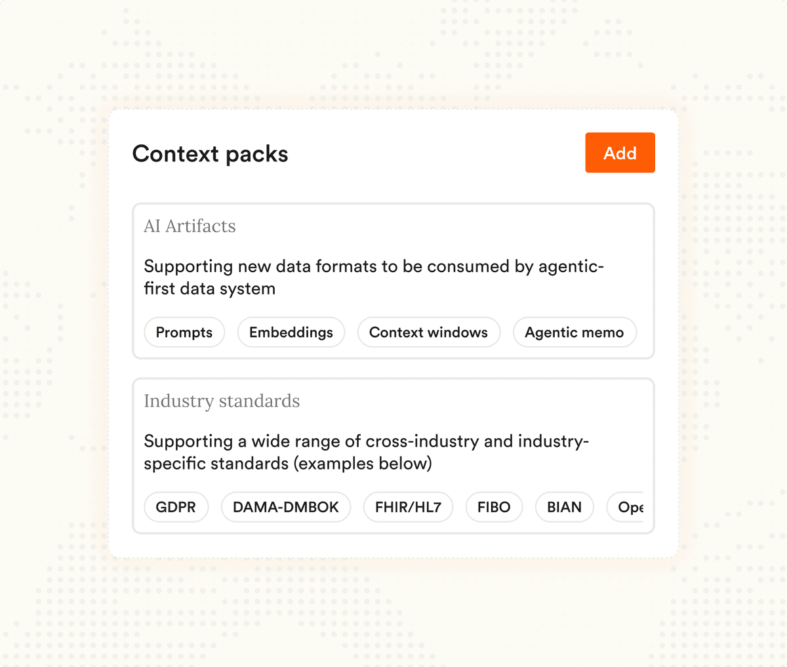Image resolution: width=787 pixels, height=667 pixels.
Task: Open the Industry standards context pack
Action: [x=393, y=455]
